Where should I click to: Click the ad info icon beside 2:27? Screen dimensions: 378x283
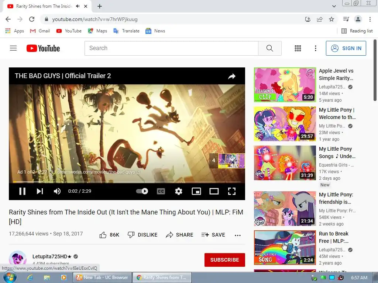coord(51,172)
